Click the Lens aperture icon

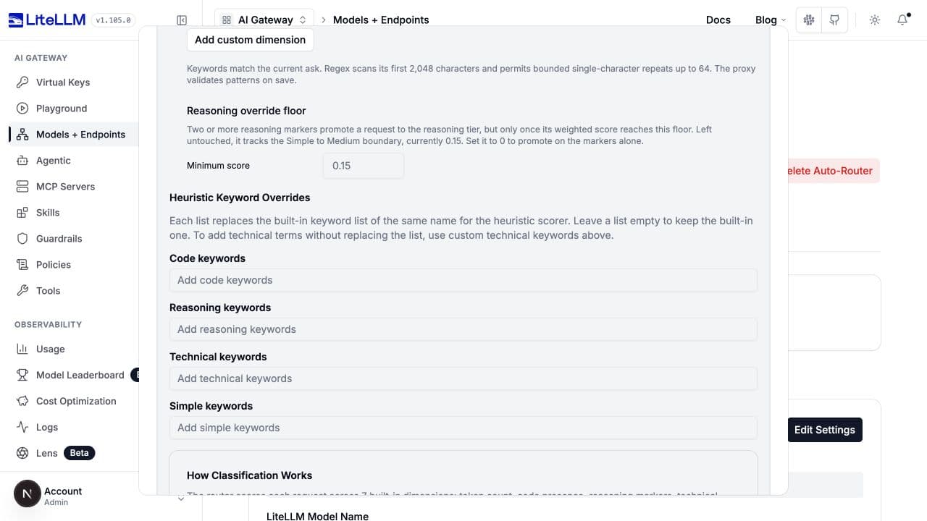[22, 453]
